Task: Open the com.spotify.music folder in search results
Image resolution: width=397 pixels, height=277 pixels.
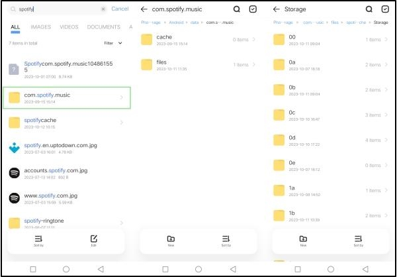Action: point(67,98)
